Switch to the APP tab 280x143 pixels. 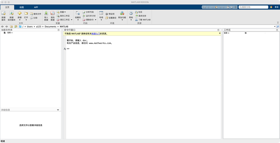point(36,7)
